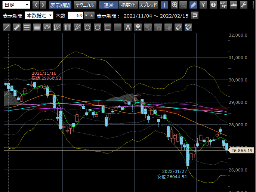Select the trend line drawing tool

pyautogui.click(x=7, y=27)
